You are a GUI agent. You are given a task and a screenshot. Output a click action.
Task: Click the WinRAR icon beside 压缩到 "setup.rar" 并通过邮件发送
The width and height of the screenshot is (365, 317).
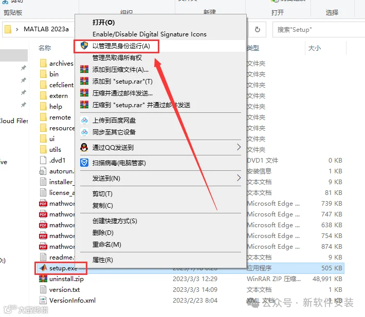click(x=84, y=105)
